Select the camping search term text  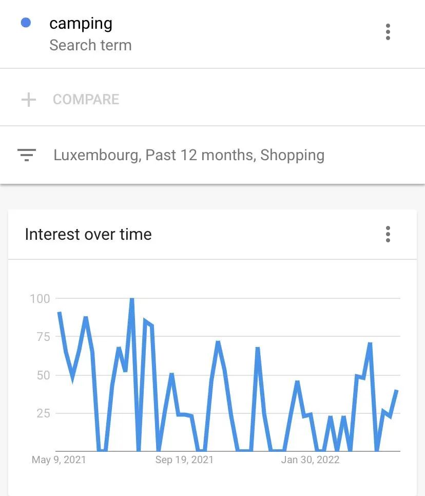81,24
